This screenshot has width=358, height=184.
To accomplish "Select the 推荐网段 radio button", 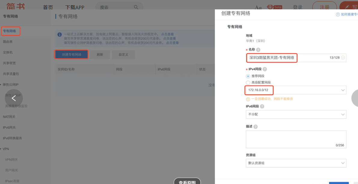I will pos(248,76).
